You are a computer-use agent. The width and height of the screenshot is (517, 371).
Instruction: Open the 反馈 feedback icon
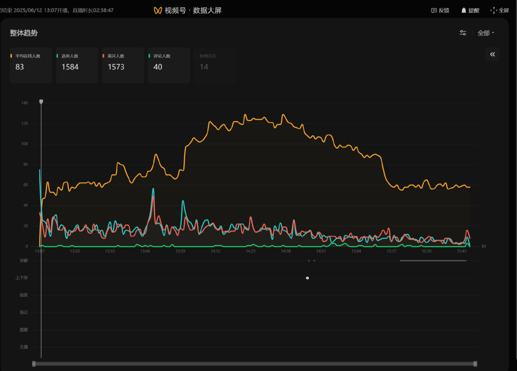(434, 11)
